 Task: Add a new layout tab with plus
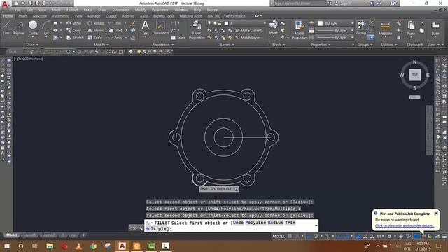tap(83, 235)
